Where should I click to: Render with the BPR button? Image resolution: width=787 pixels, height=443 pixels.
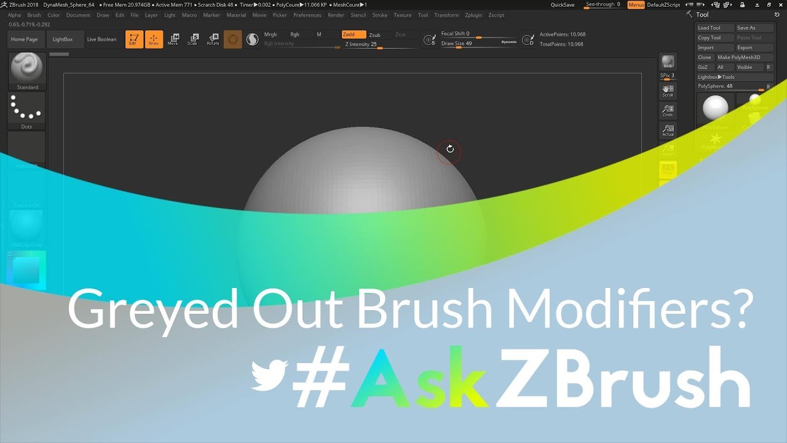(x=668, y=62)
